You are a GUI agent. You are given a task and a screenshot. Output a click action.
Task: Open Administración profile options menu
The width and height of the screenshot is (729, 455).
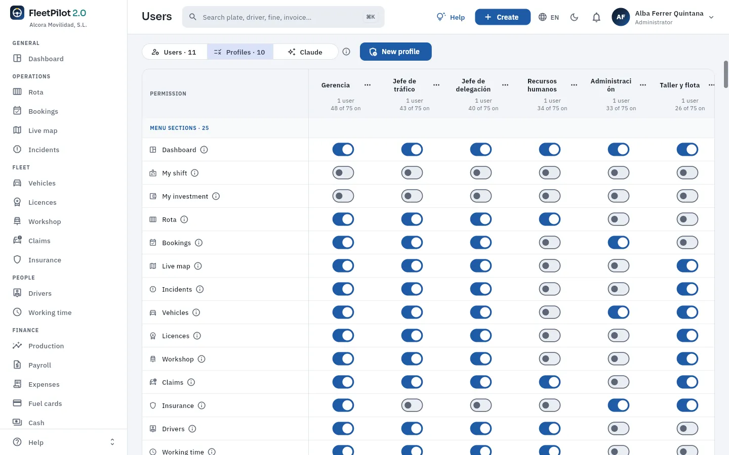643,85
